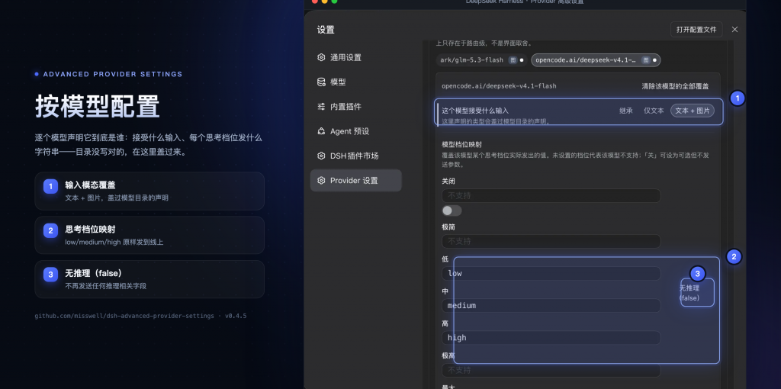781x389 pixels.
Task: Select the opencode.ai/deepseek-v4.1 model chip
Action: [x=596, y=60]
